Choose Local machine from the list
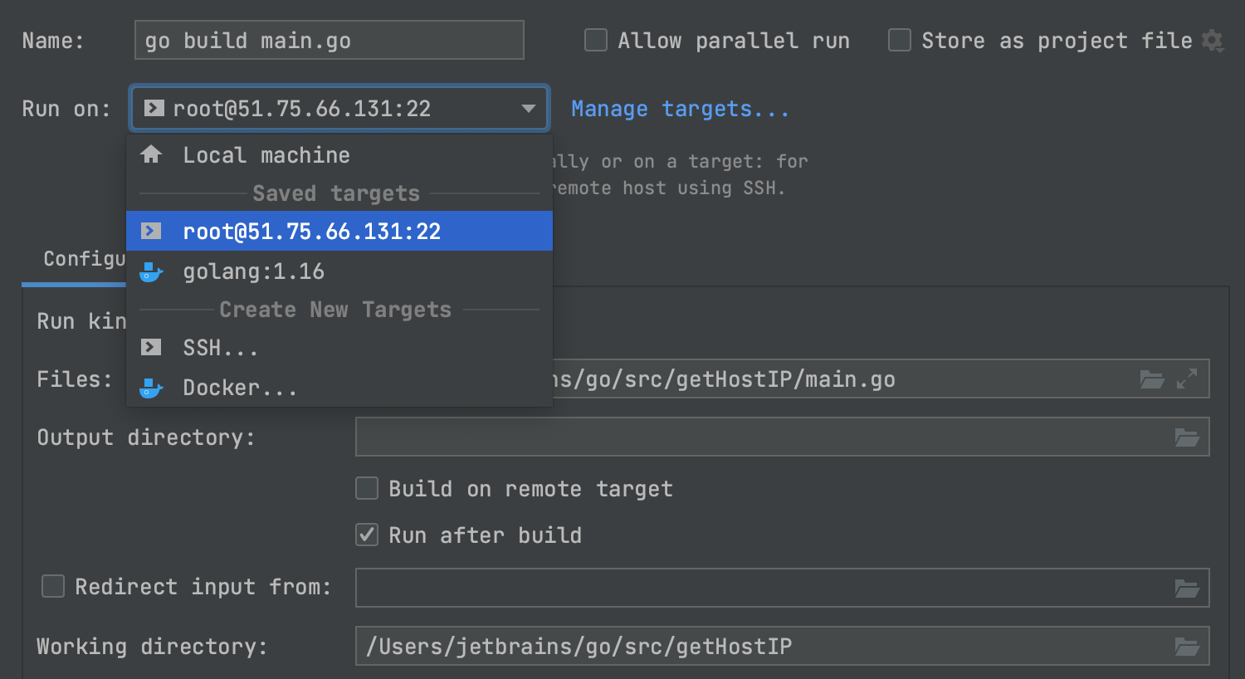Image resolution: width=1245 pixels, height=679 pixels. pos(266,155)
